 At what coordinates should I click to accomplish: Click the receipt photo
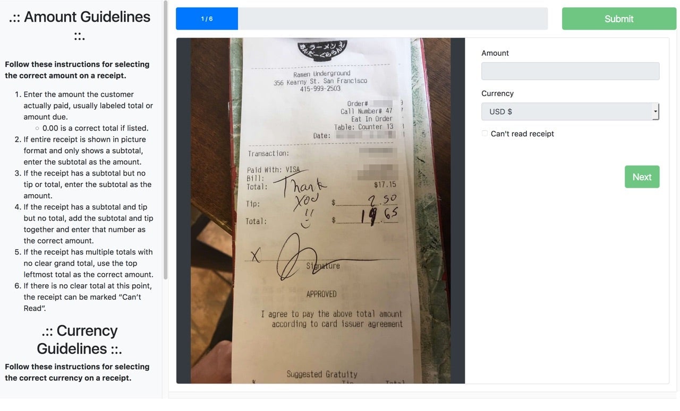[x=320, y=211]
